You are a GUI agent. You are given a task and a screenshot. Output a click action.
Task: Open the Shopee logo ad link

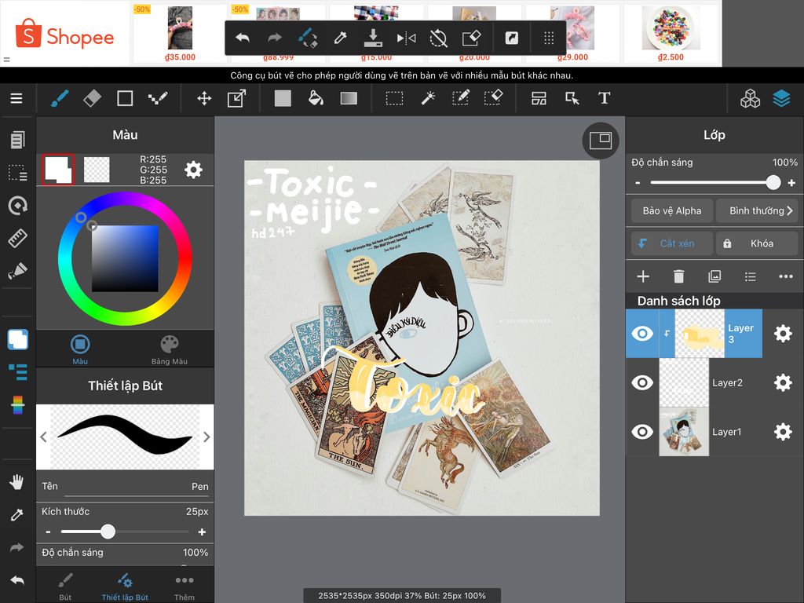coord(65,35)
